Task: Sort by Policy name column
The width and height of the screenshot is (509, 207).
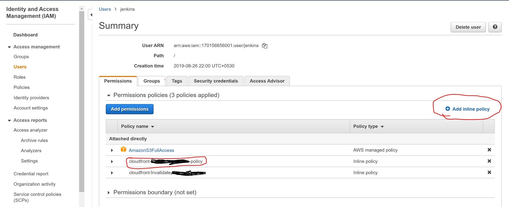Action: click(x=137, y=126)
